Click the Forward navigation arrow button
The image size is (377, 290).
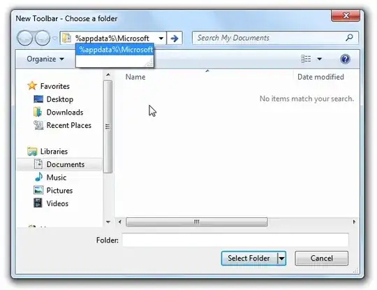pyautogui.click(x=43, y=38)
